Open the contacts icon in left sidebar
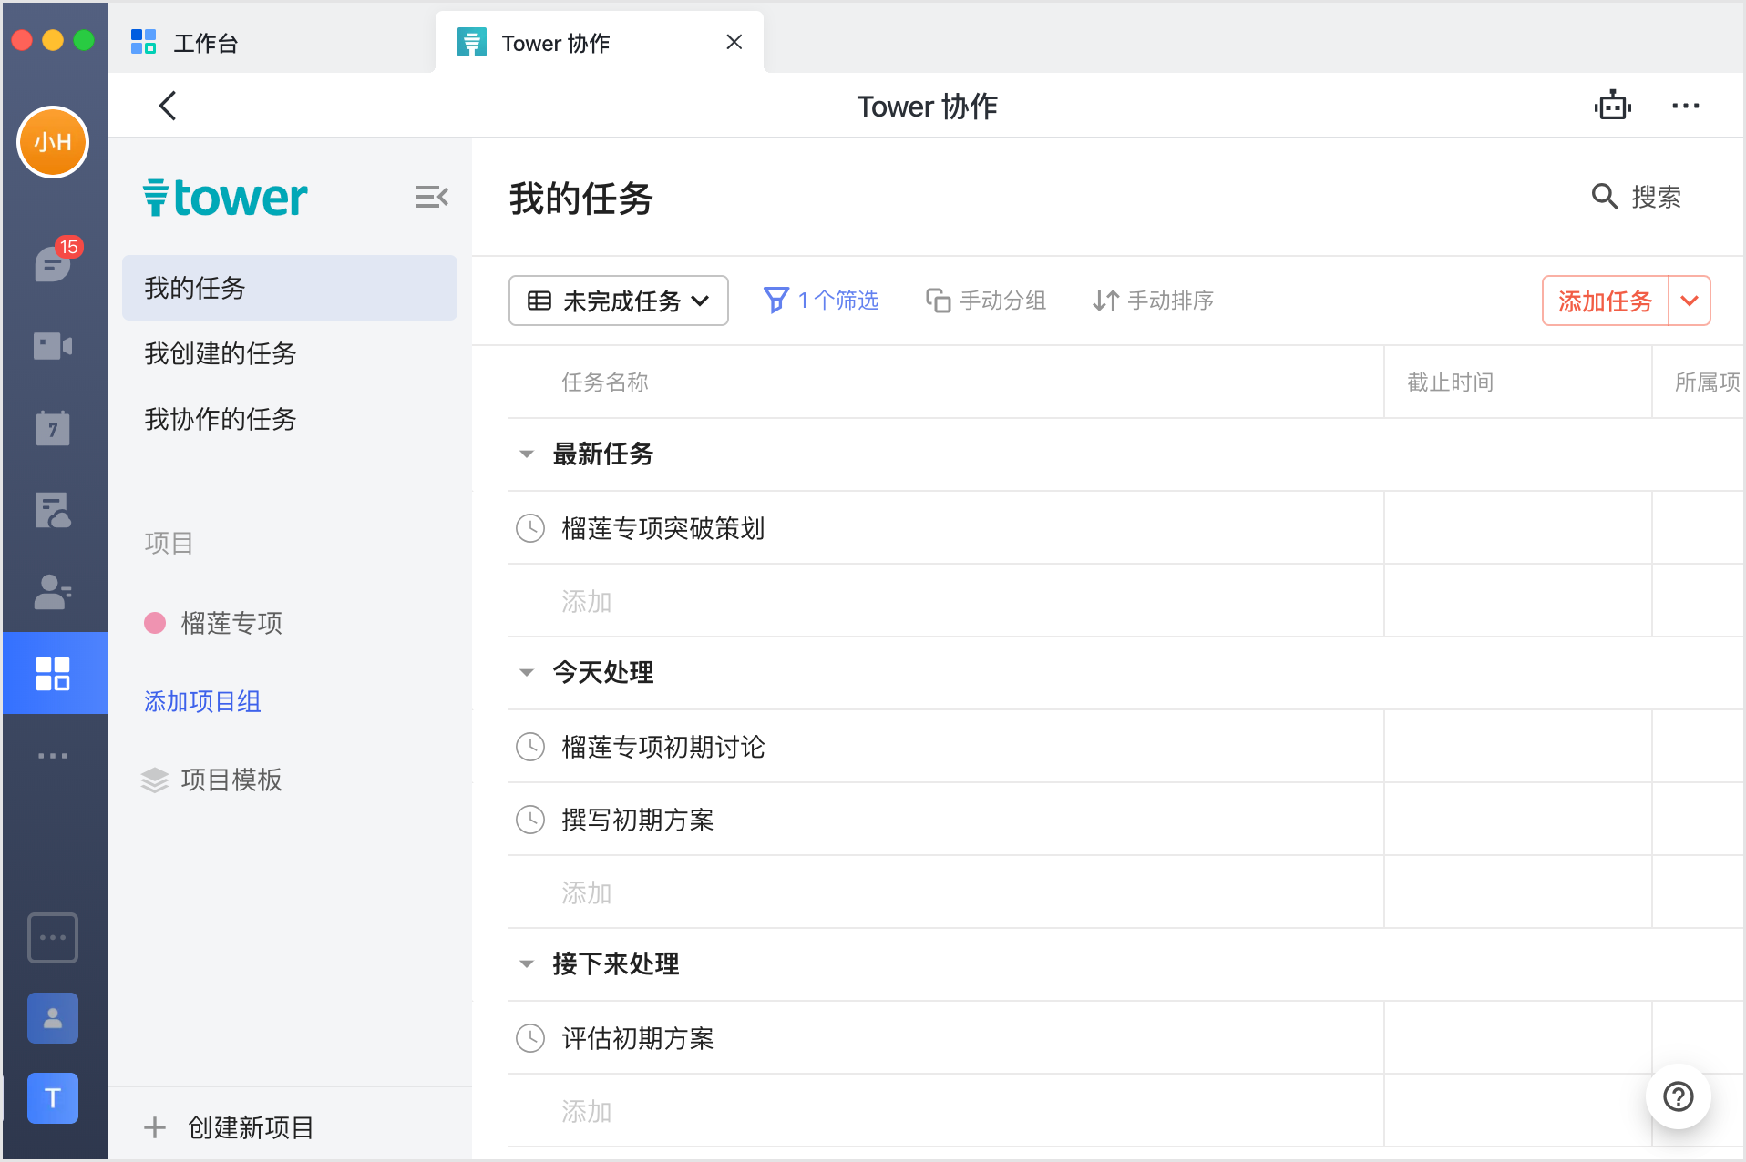This screenshot has height=1162, width=1746. (x=53, y=592)
